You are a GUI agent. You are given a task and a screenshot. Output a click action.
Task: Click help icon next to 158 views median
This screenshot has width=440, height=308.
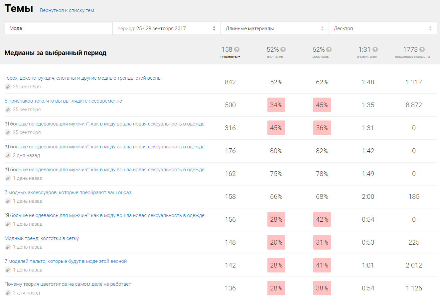pyautogui.click(x=237, y=49)
